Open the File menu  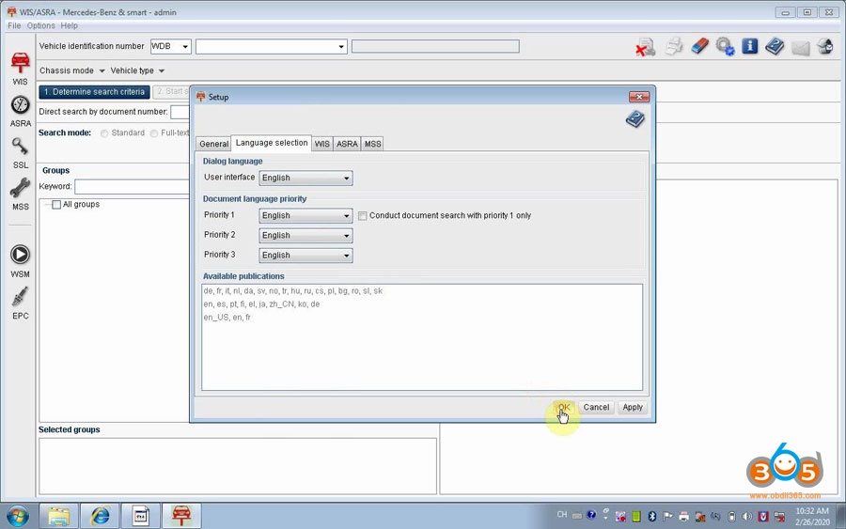(x=14, y=26)
